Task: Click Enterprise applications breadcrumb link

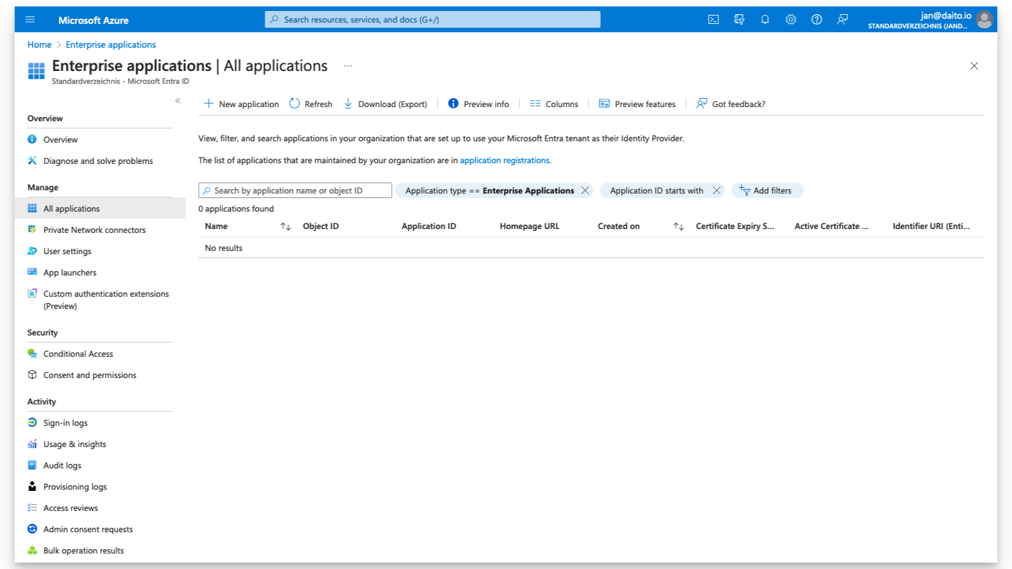Action: 111,45
